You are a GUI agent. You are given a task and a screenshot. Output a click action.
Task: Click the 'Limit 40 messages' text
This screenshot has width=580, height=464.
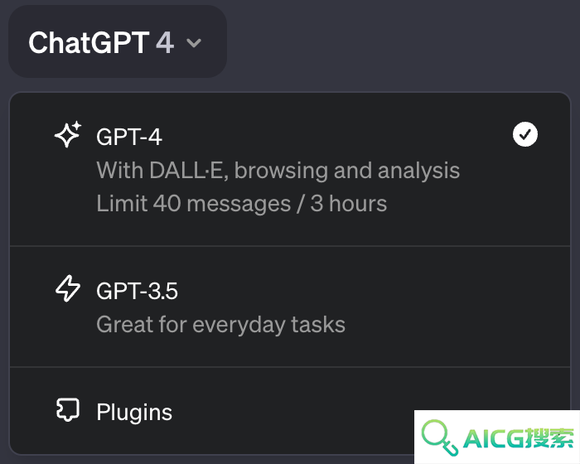click(x=194, y=204)
